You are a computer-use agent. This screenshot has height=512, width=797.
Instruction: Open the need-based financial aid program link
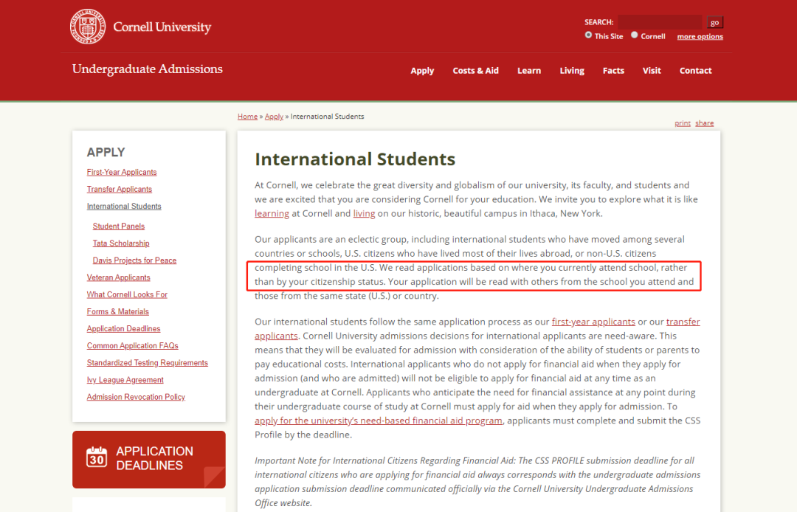[x=378, y=421]
